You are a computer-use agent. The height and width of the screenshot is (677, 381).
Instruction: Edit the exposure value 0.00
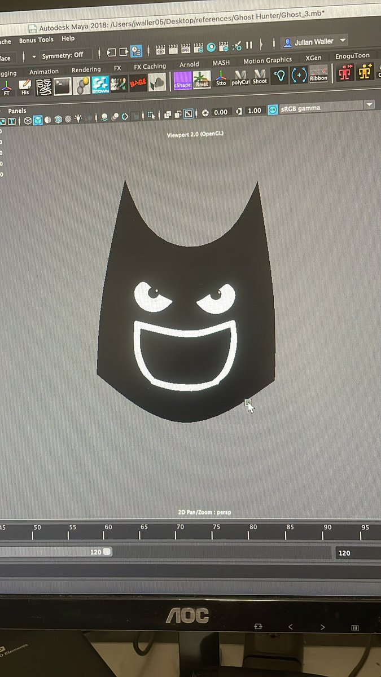click(x=220, y=112)
